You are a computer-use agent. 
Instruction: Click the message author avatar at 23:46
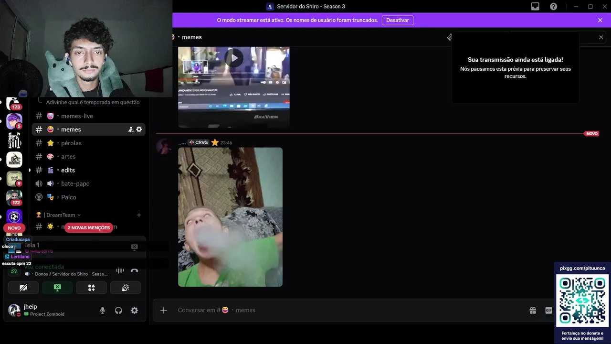(x=164, y=146)
